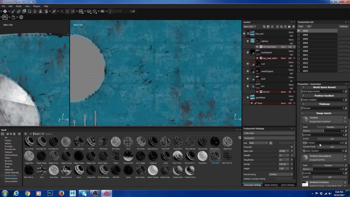Switch to Display Settings tab
350x197 pixels.
click(271, 185)
